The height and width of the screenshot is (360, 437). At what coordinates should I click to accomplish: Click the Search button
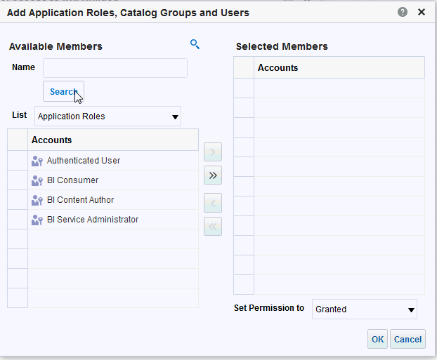tap(63, 91)
